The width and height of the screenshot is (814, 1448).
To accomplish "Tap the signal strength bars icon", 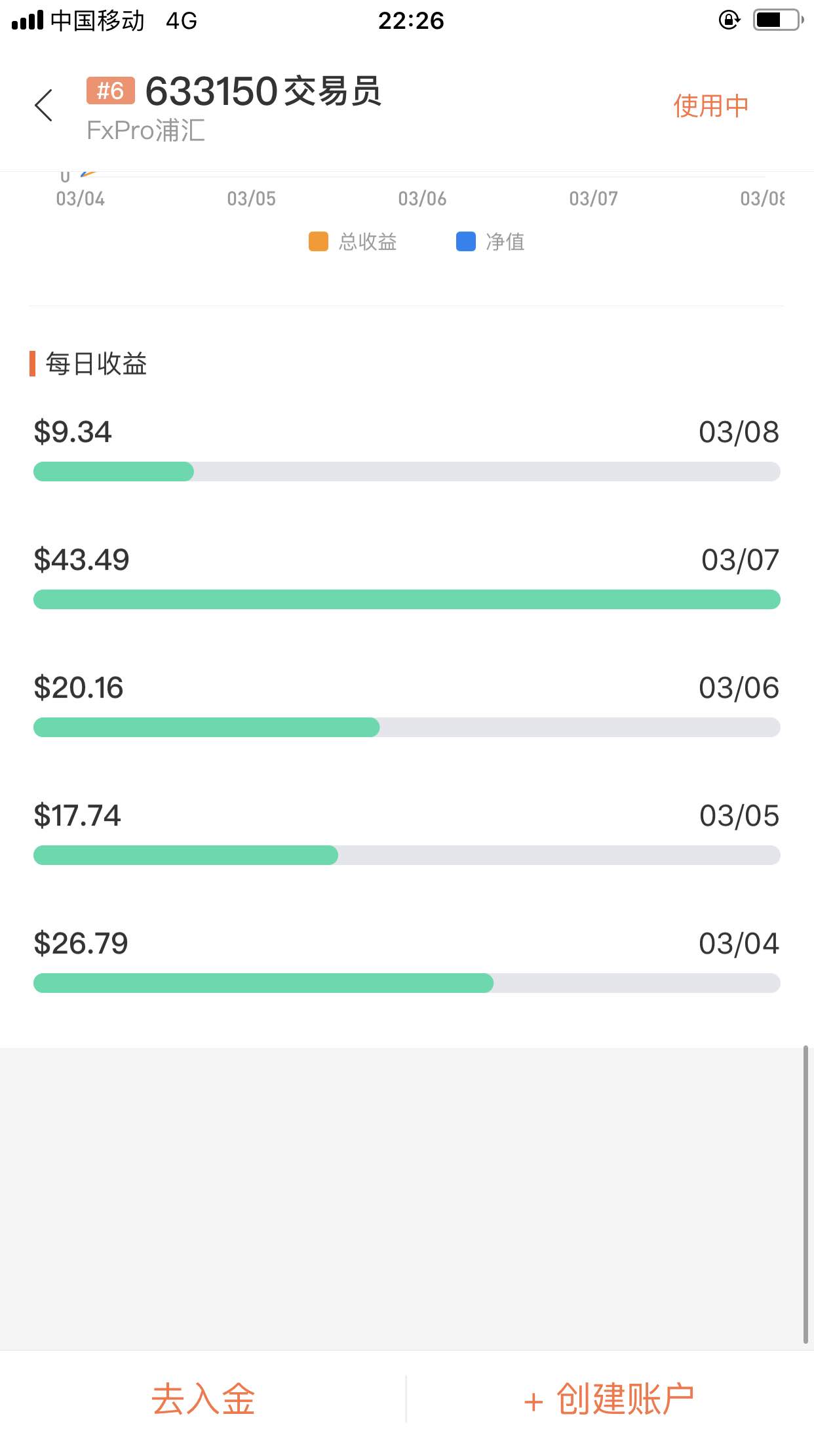I will (x=28, y=20).
